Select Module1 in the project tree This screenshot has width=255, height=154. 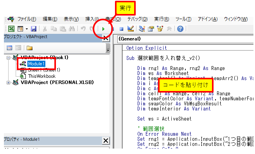[x=36, y=64]
